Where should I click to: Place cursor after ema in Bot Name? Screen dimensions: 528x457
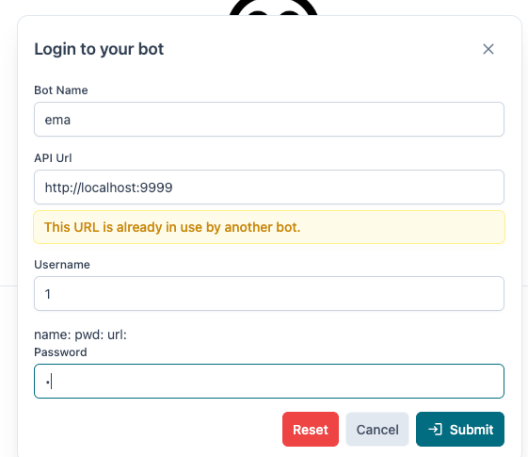point(72,120)
